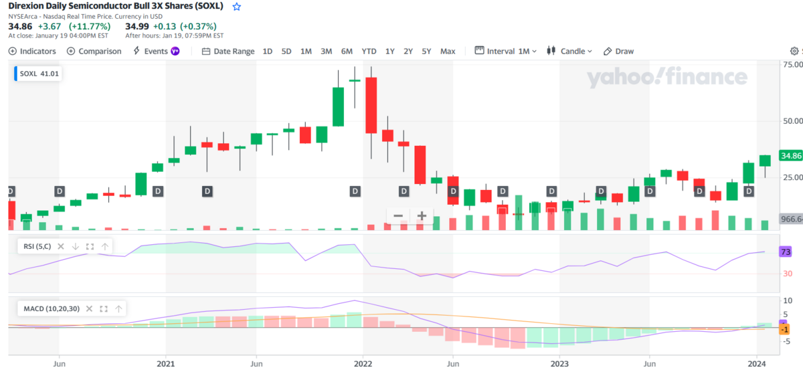Image resolution: width=803 pixels, height=370 pixels.
Task: Click the comparison plus-circle icon
Action: [x=71, y=51]
